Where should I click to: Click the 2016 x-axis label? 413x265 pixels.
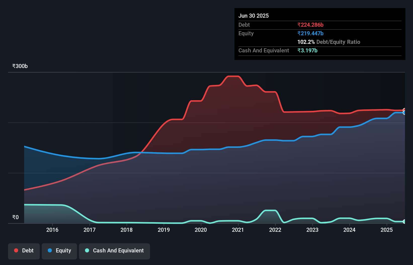click(x=52, y=230)
